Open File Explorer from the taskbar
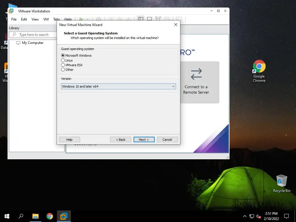 [x=35, y=216]
